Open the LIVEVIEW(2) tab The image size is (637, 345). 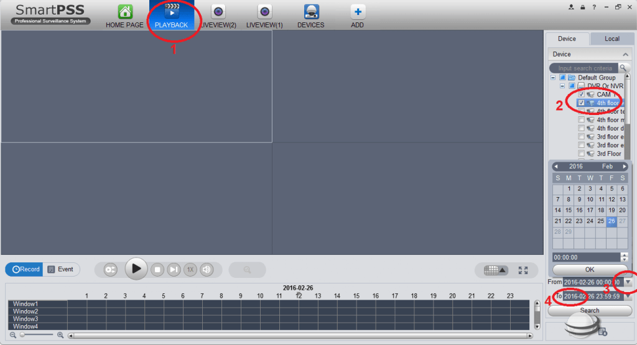pyautogui.click(x=218, y=17)
